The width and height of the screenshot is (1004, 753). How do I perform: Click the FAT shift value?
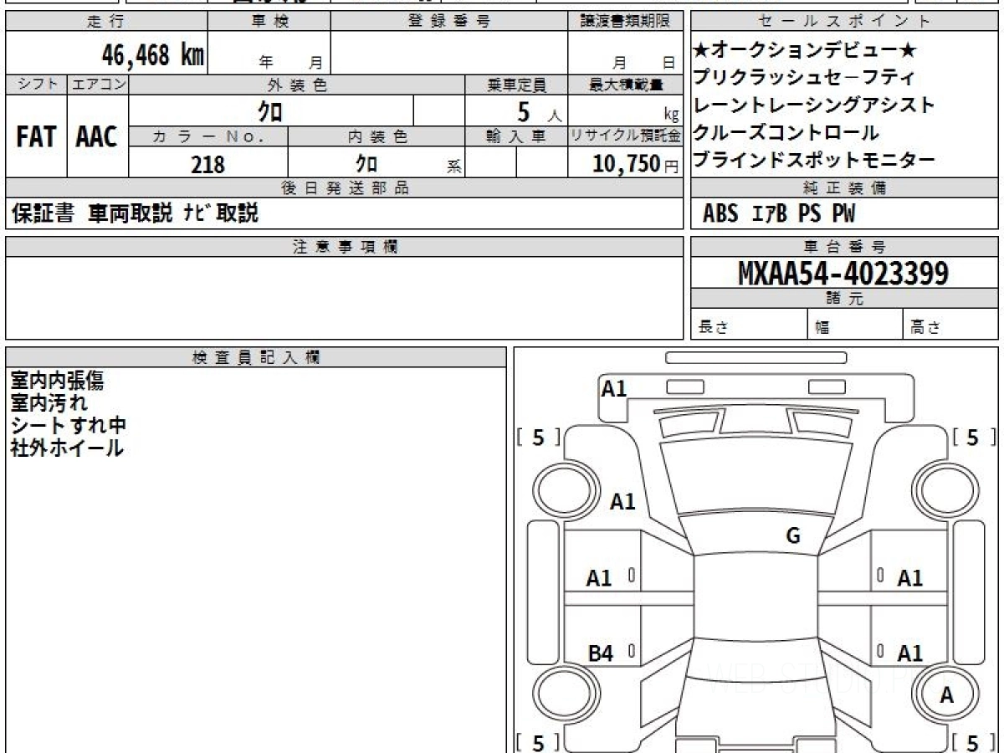pyautogui.click(x=36, y=136)
